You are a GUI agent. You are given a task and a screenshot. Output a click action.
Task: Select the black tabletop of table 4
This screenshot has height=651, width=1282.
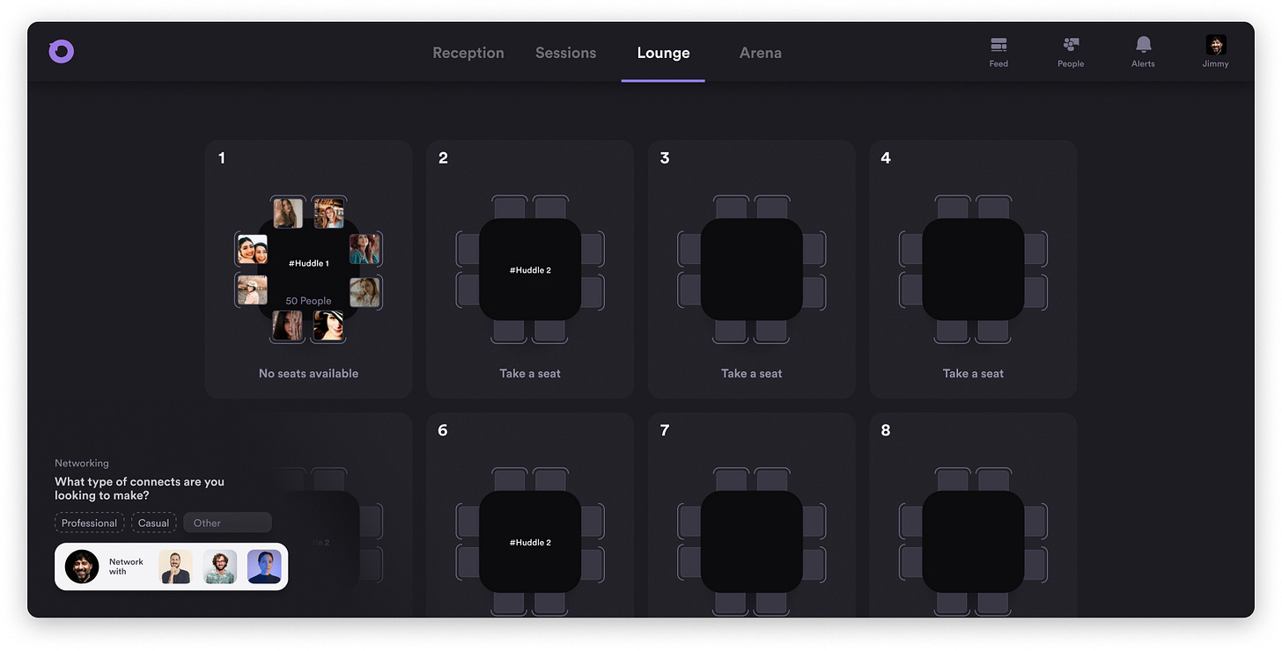[973, 269]
